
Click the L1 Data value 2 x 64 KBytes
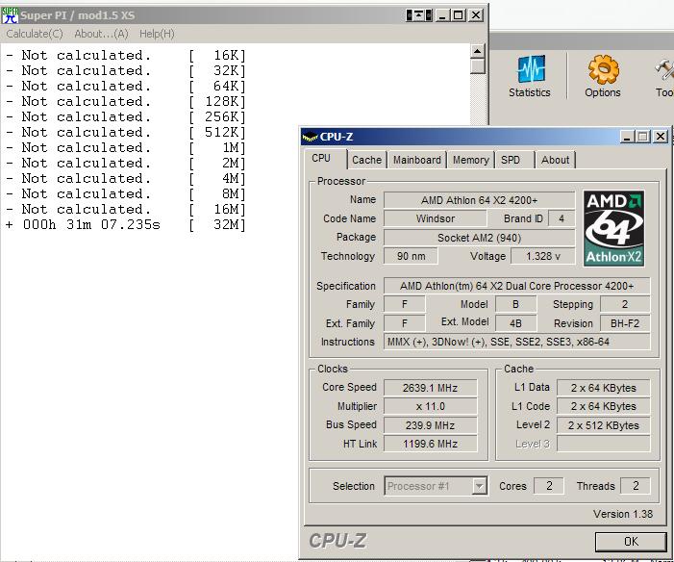coord(604,388)
